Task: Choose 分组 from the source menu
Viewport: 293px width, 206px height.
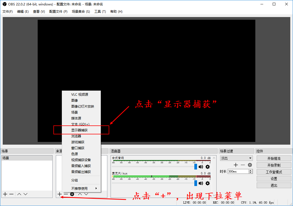Action: (81, 180)
